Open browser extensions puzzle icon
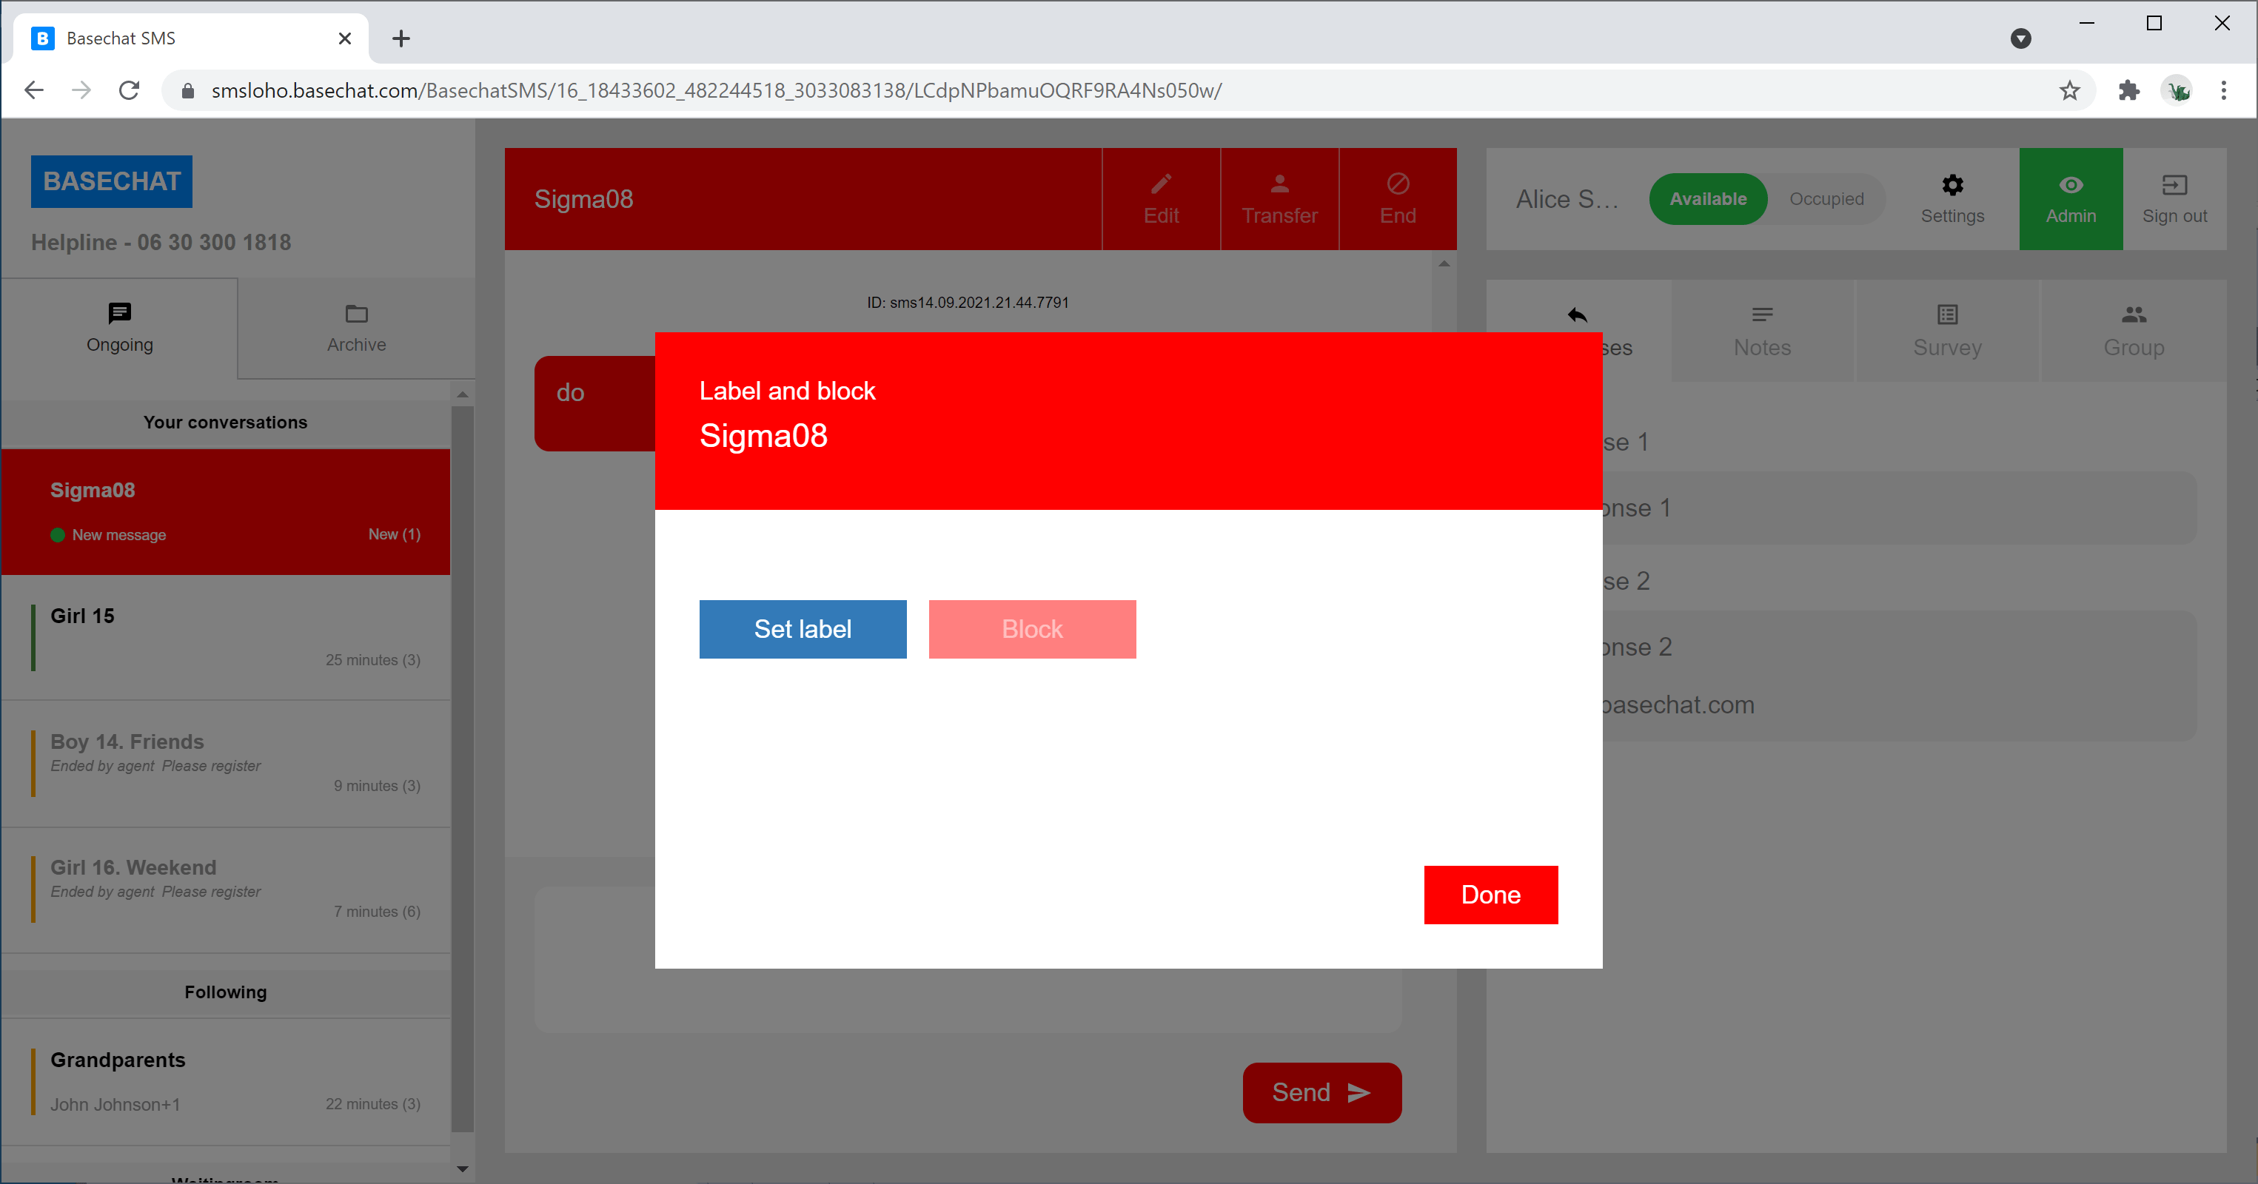This screenshot has height=1184, width=2258. click(x=2128, y=90)
